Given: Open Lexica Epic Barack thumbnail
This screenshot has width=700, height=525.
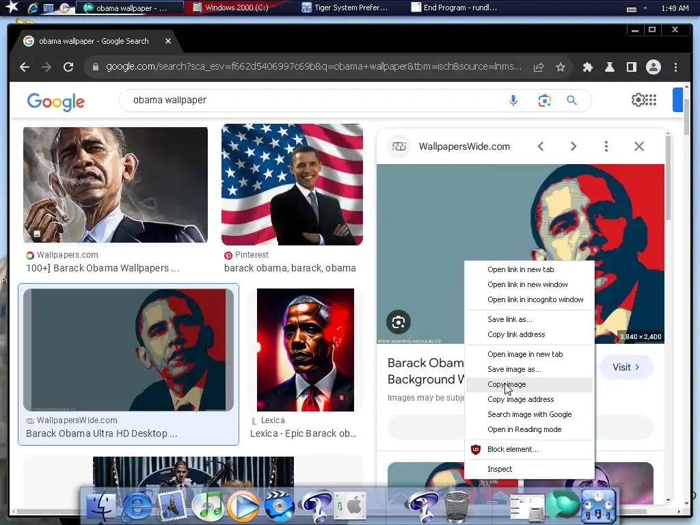Looking at the screenshot, I should [x=306, y=349].
